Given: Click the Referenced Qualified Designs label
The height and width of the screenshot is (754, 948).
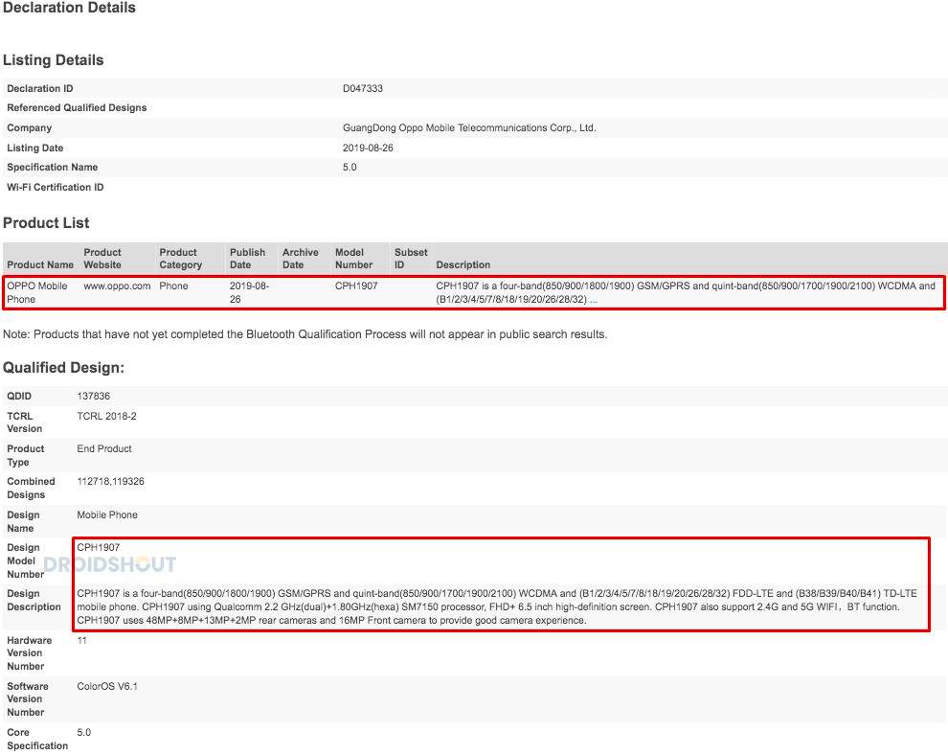Looking at the screenshot, I should [x=77, y=107].
